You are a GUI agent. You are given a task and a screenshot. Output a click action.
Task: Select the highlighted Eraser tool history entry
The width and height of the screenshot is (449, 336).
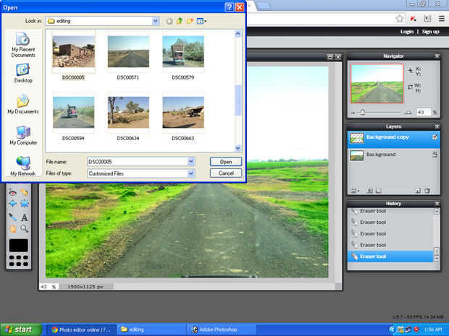pyautogui.click(x=390, y=257)
